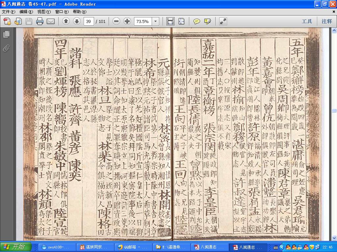The height and width of the screenshot is (252, 337).
Task: Click the create PDF toolbar icon
Action: (x=7, y=21)
